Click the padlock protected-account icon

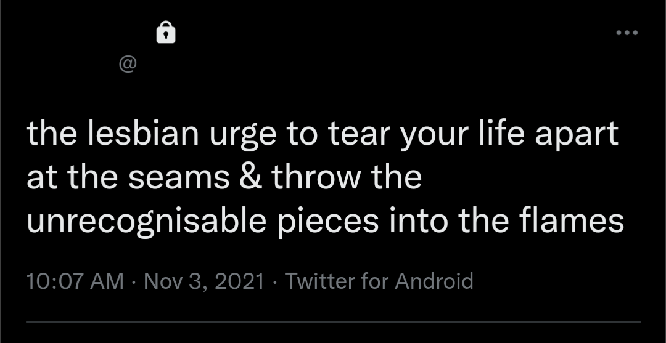165,32
